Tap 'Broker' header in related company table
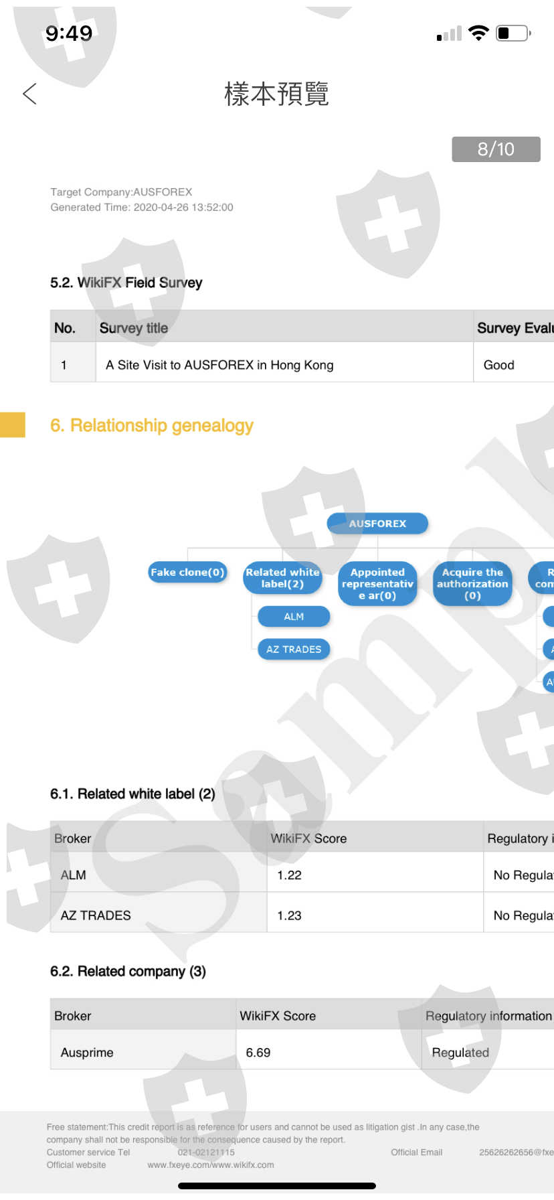The image size is (554, 1200). coord(72,1016)
